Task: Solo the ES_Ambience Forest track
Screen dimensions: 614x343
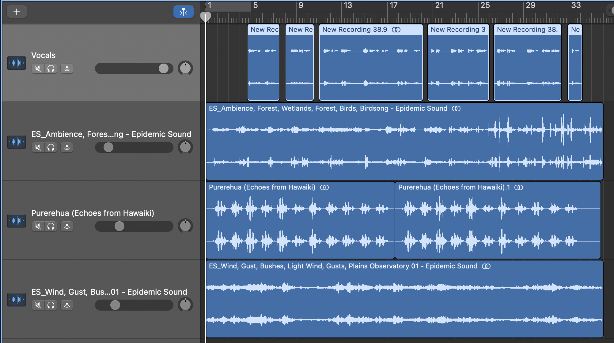Action: [x=51, y=147]
